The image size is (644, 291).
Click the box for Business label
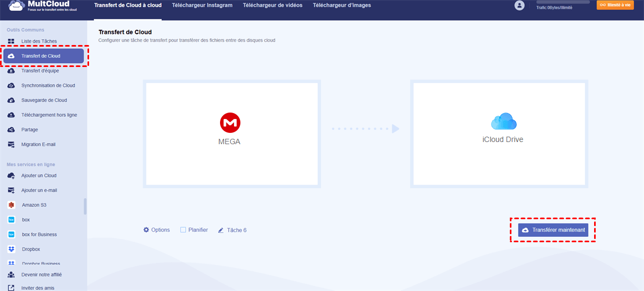(x=39, y=235)
